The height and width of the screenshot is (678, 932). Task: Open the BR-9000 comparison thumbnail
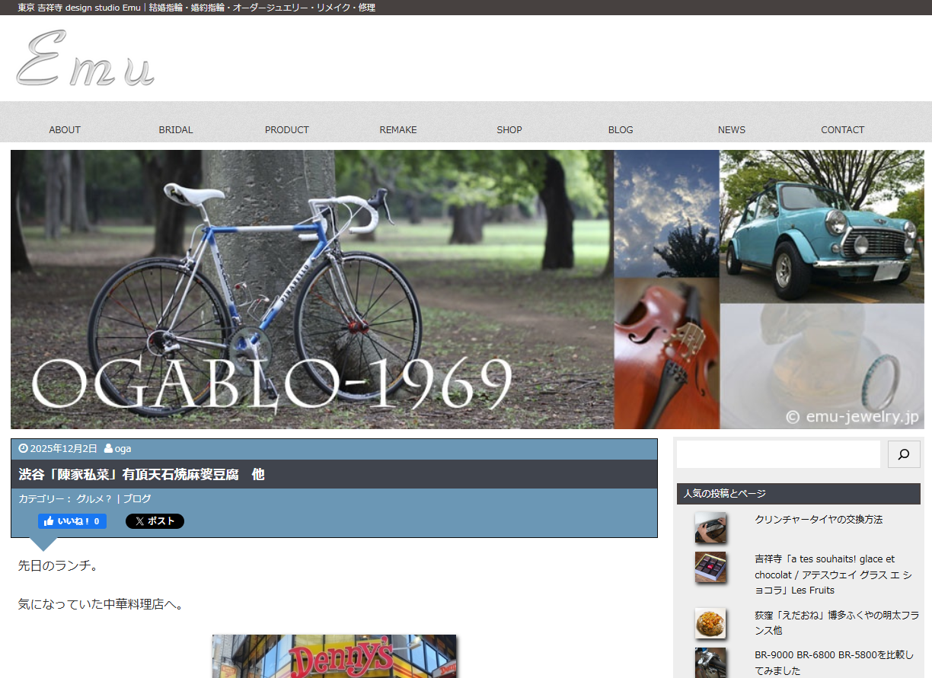pyautogui.click(x=710, y=662)
